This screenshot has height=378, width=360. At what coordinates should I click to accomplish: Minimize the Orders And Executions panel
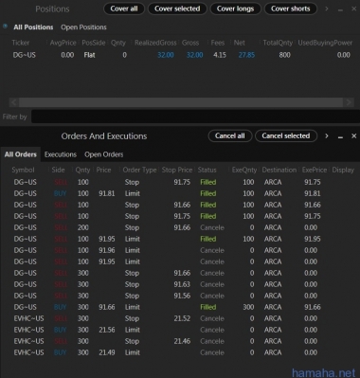coord(340,136)
